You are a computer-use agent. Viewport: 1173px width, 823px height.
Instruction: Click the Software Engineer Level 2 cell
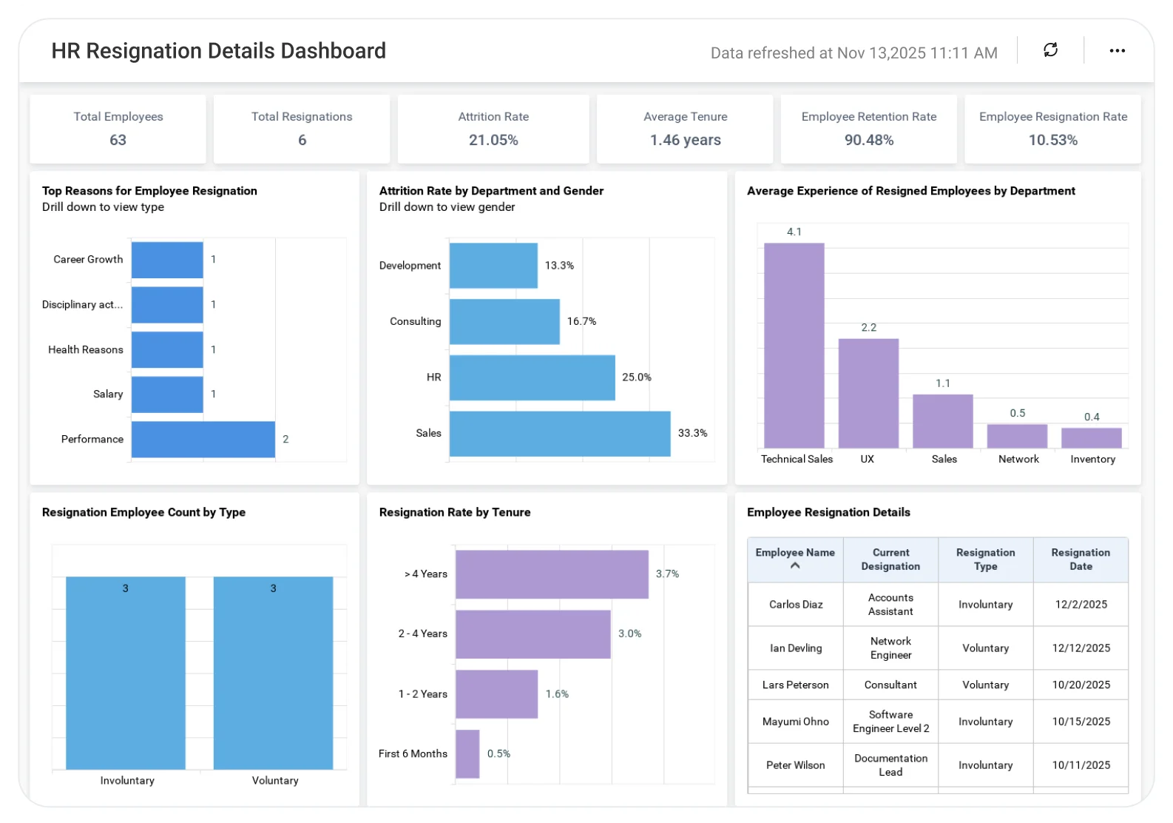click(x=890, y=722)
